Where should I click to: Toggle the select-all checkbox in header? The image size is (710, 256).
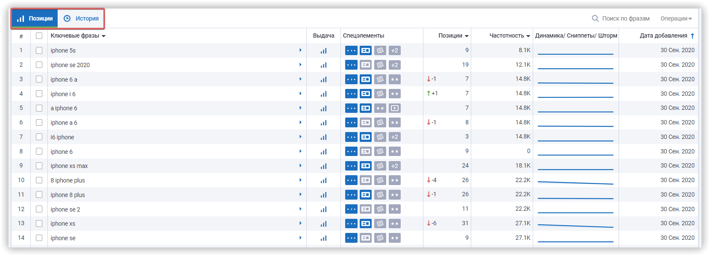point(39,36)
